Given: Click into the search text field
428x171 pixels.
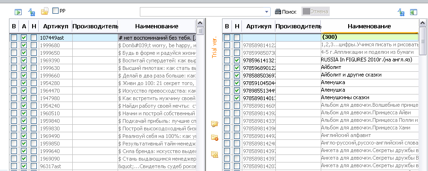Looking at the screenshot, I should click(x=202, y=12).
